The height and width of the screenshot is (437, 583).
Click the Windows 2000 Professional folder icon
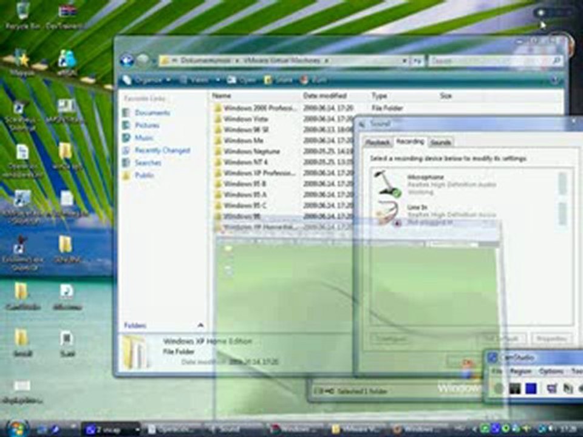[218, 108]
